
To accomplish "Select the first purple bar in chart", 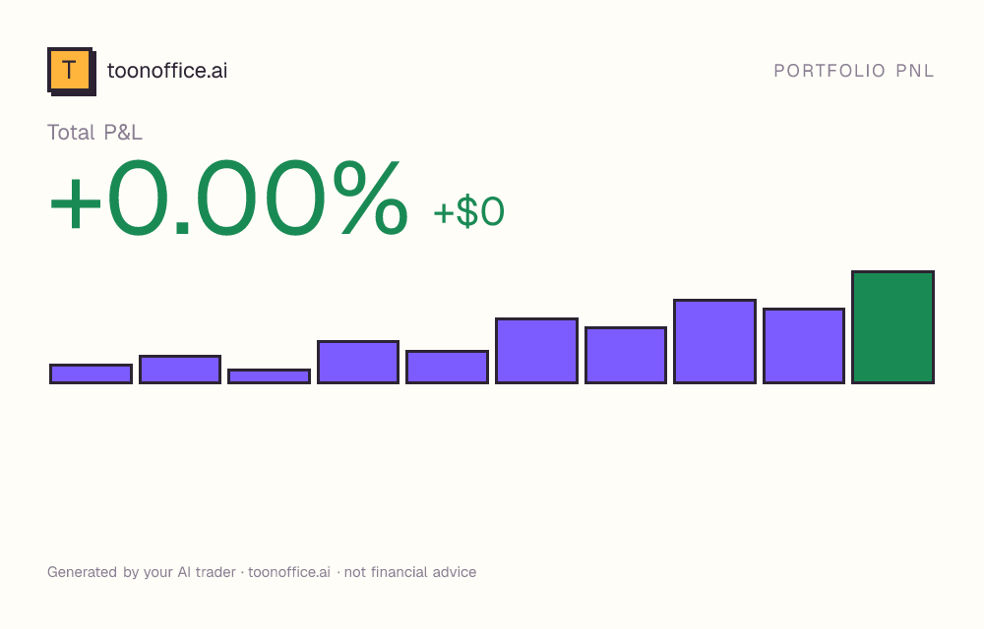I will [x=91, y=374].
